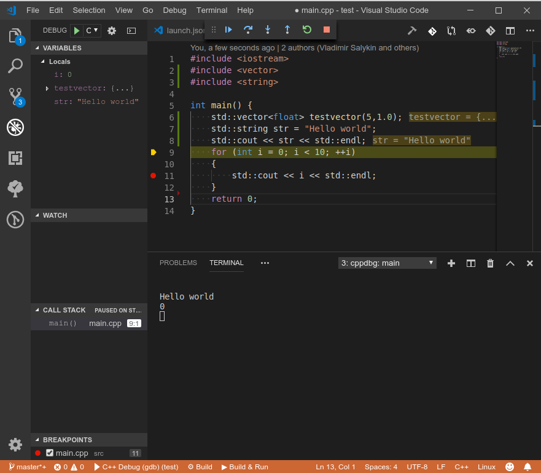Select C++ Debug (gdb) (test) configuration

point(136,467)
